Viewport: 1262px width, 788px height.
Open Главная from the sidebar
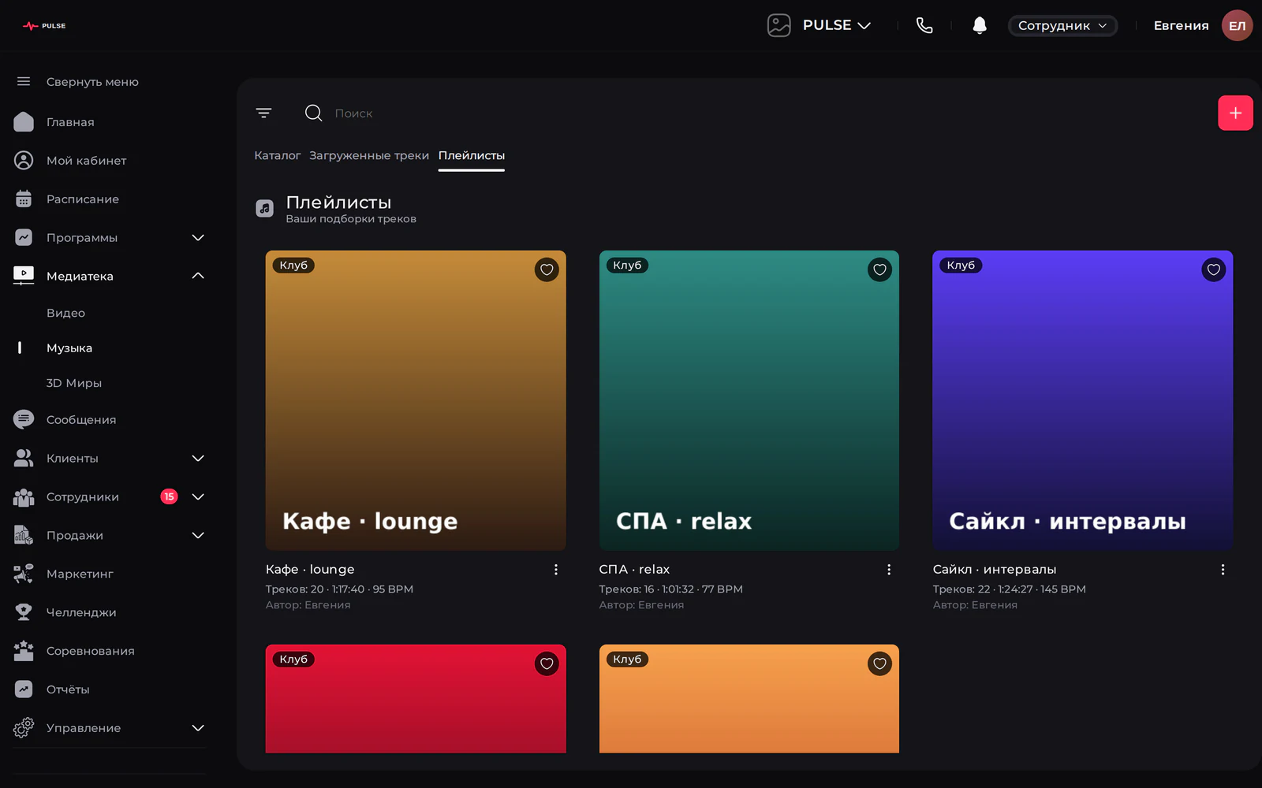click(70, 122)
